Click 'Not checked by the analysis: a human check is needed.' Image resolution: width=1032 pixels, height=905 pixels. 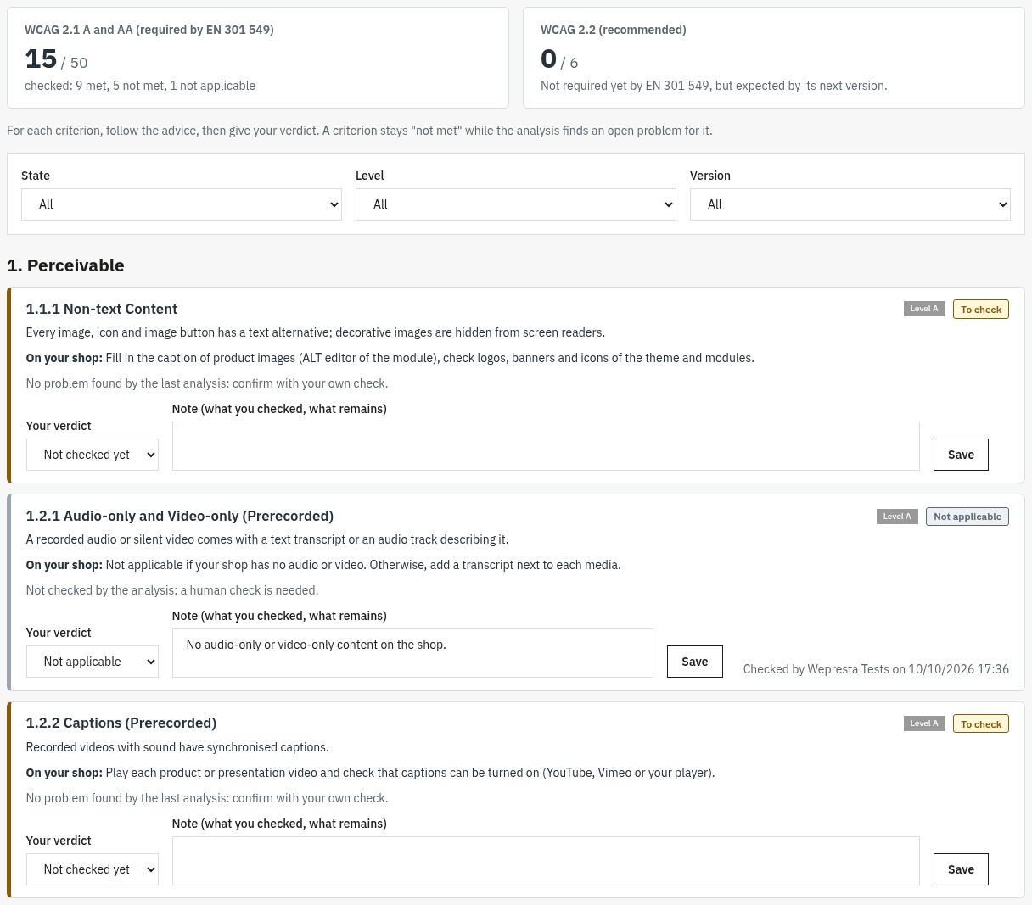(172, 590)
